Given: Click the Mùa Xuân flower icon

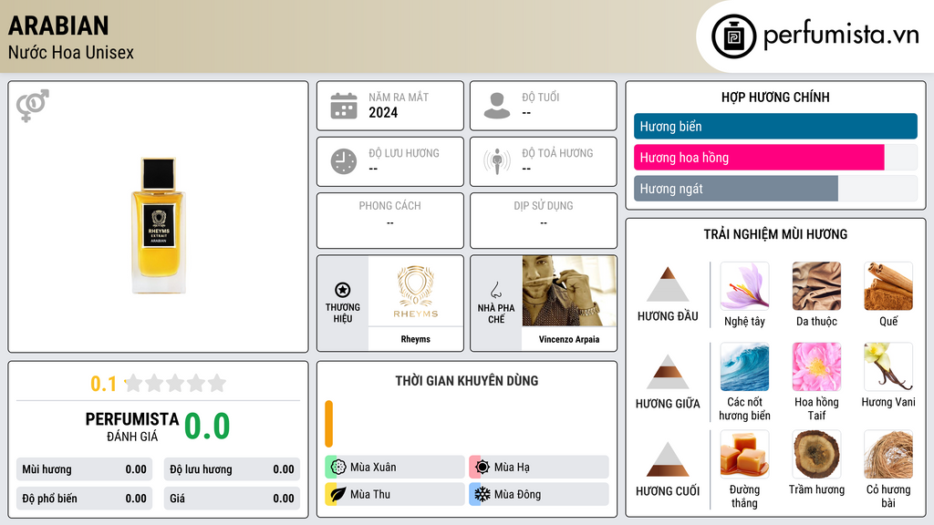Looking at the screenshot, I should click(338, 468).
